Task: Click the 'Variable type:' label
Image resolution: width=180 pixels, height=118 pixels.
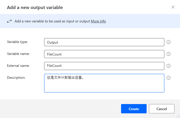Action: [x=17, y=42]
